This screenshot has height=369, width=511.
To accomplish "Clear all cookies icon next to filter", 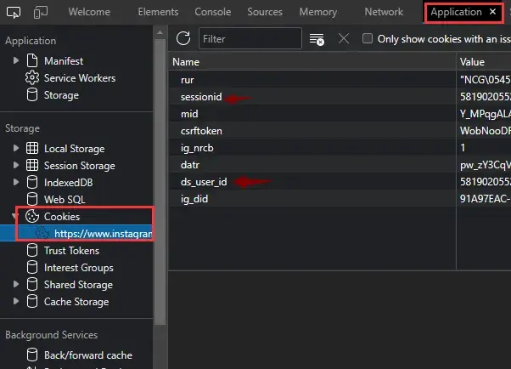I will (317, 39).
